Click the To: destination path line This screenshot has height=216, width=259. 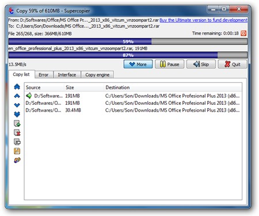(84, 26)
